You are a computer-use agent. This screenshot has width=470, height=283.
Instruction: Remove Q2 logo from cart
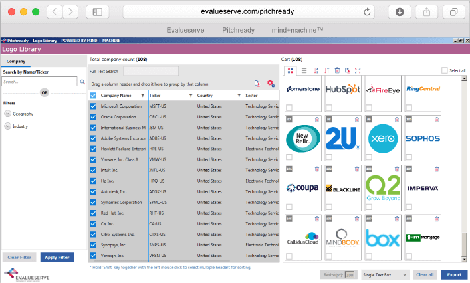pyautogui.click(x=397, y=169)
